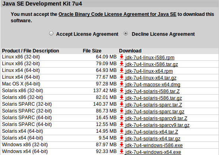Click red download arrow for solaris-i586.tar.gz

(x=122, y=97)
